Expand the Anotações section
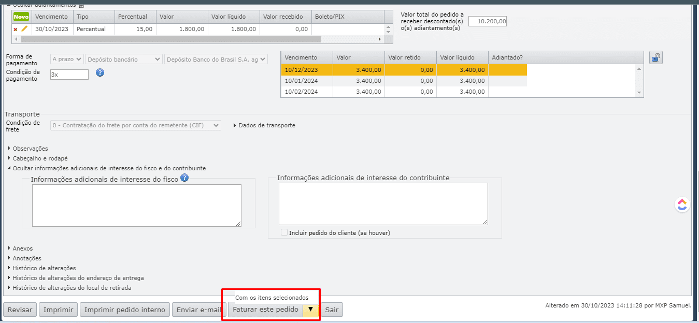 [24, 258]
